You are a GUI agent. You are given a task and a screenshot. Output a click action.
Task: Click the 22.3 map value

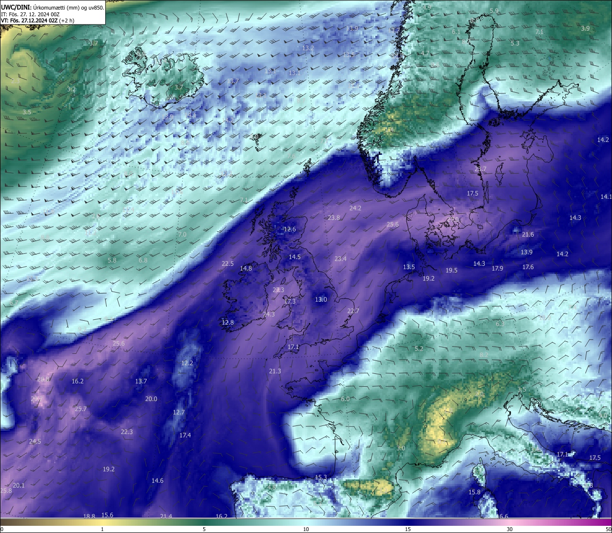click(x=127, y=432)
